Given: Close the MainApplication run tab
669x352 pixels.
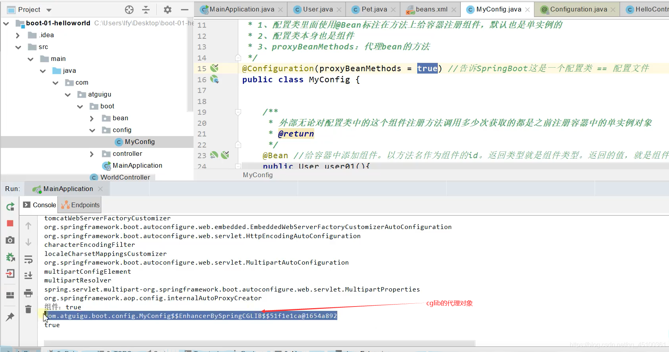Looking at the screenshot, I should (x=101, y=189).
